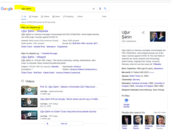The image size is (171, 131).
Task: Expand the en.wikipedia.org result dropdown arrow
Action: [41, 27]
